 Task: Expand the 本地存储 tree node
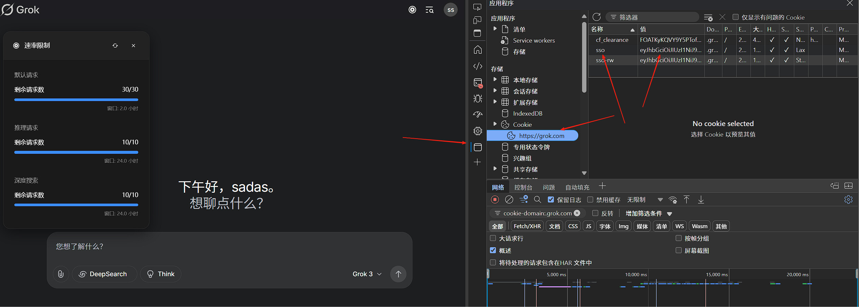pos(495,80)
